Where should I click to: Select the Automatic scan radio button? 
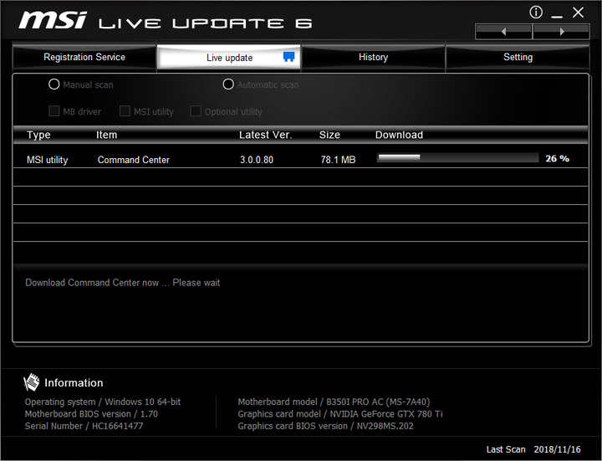click(228, 85)
